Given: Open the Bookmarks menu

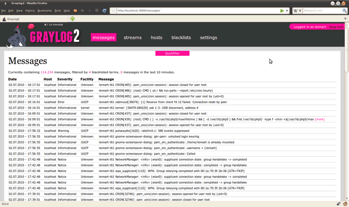Looking at the screenshot, I should point(45,11).
